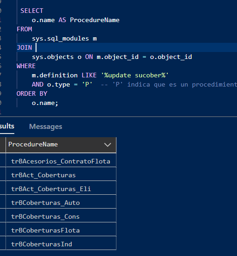Viewport: 237px width, 256px height.
Task: Select the trBCoberturas_Auto cell
Action: (x=61, y=202)
